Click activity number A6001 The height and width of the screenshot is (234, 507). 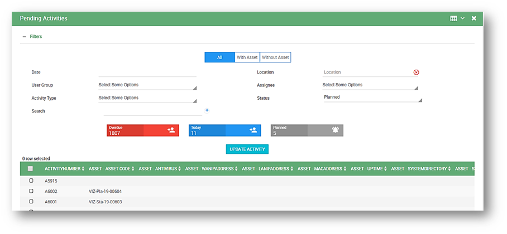coord(51,202)
